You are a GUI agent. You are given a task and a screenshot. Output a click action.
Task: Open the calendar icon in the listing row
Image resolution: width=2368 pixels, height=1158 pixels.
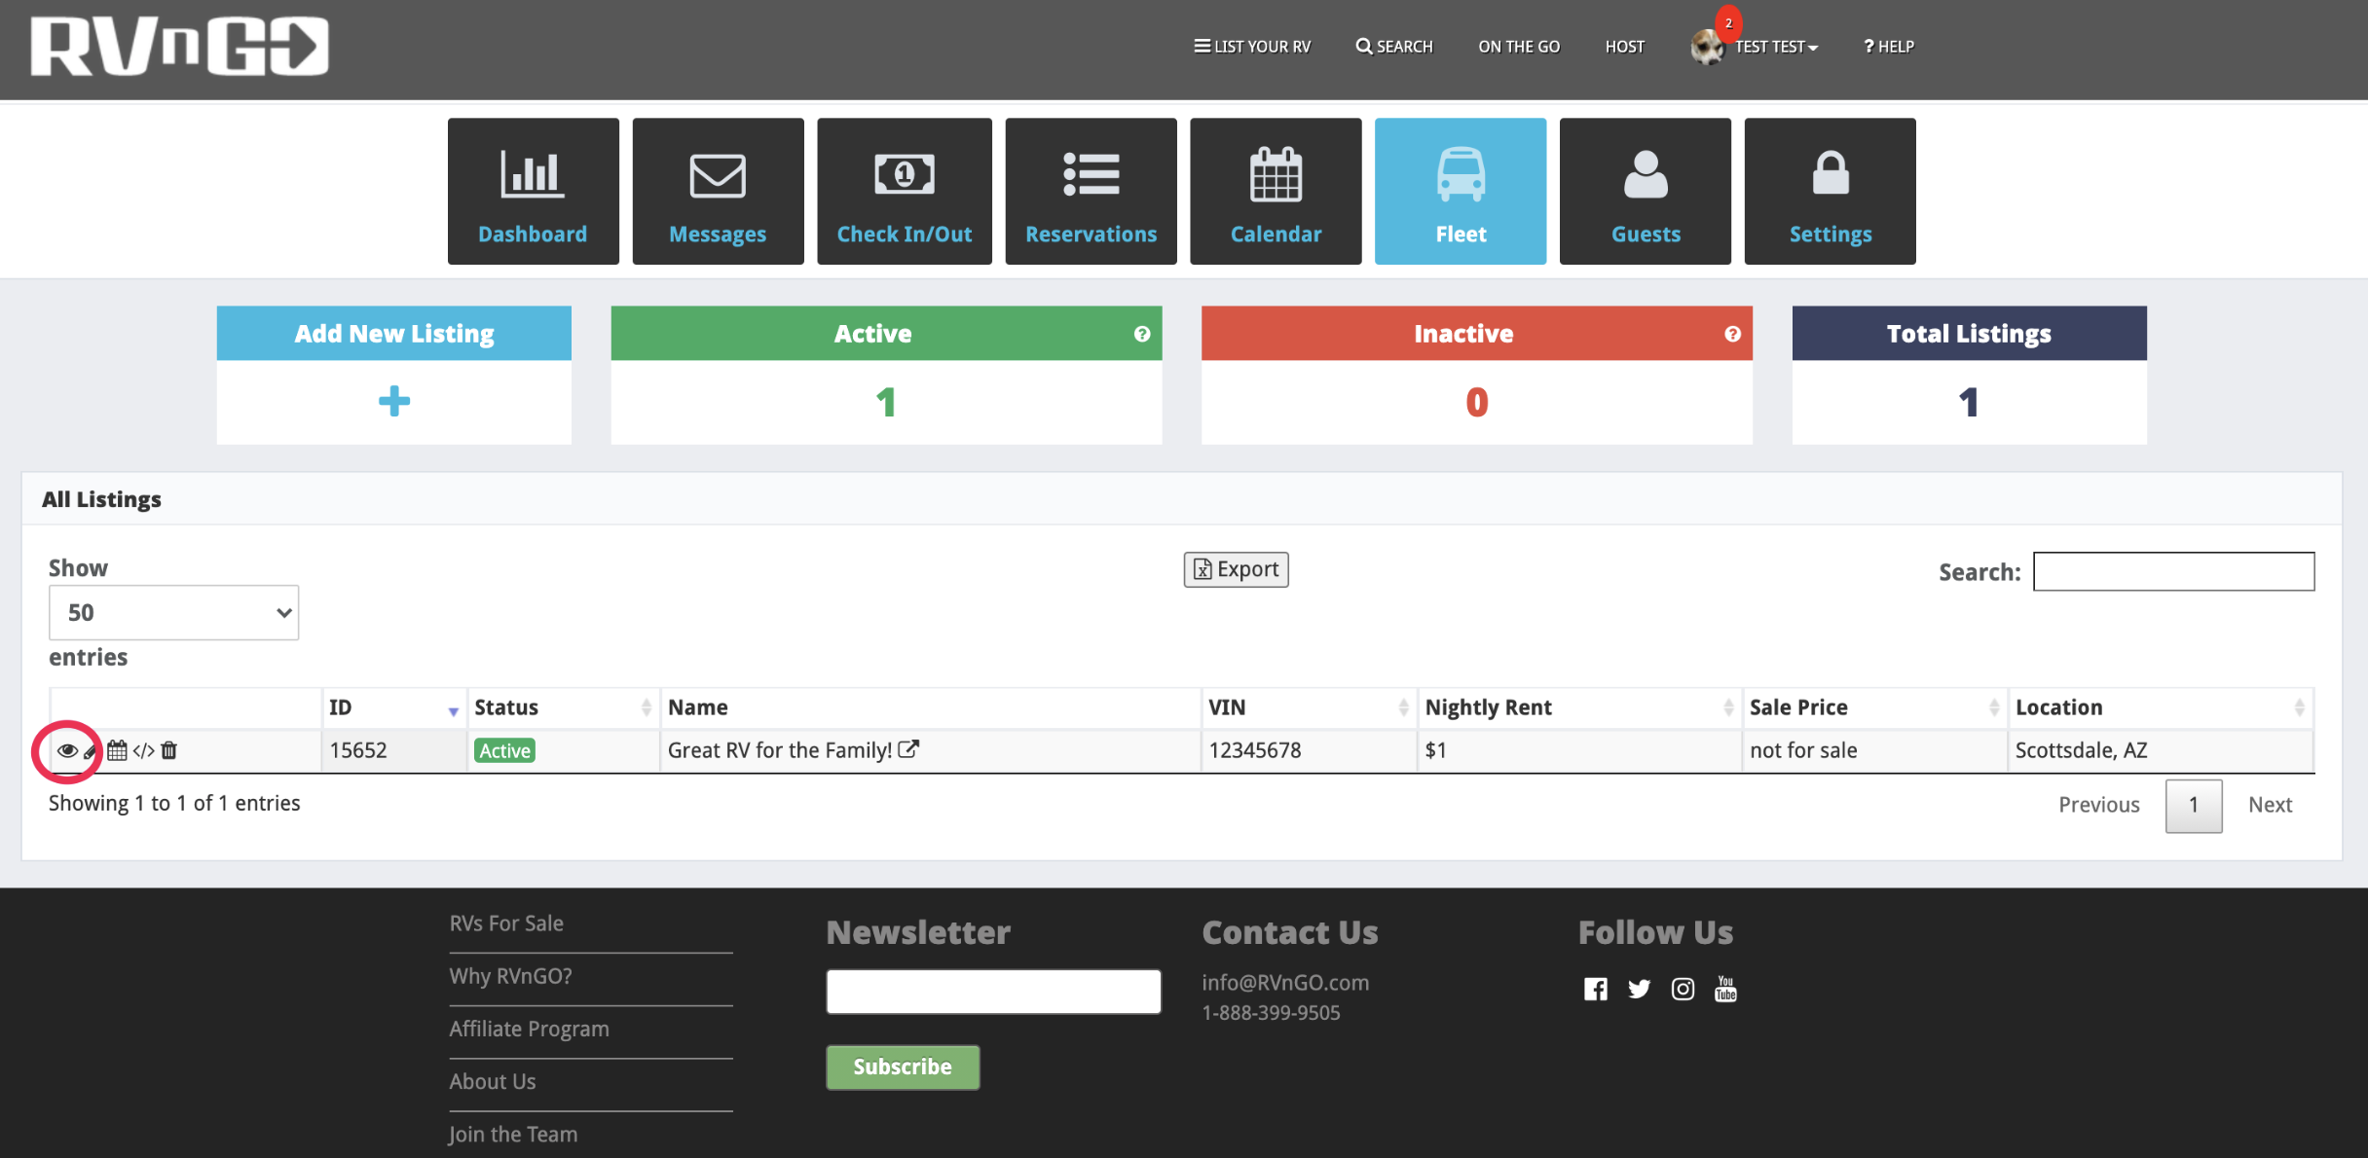[x=117, y=750]
